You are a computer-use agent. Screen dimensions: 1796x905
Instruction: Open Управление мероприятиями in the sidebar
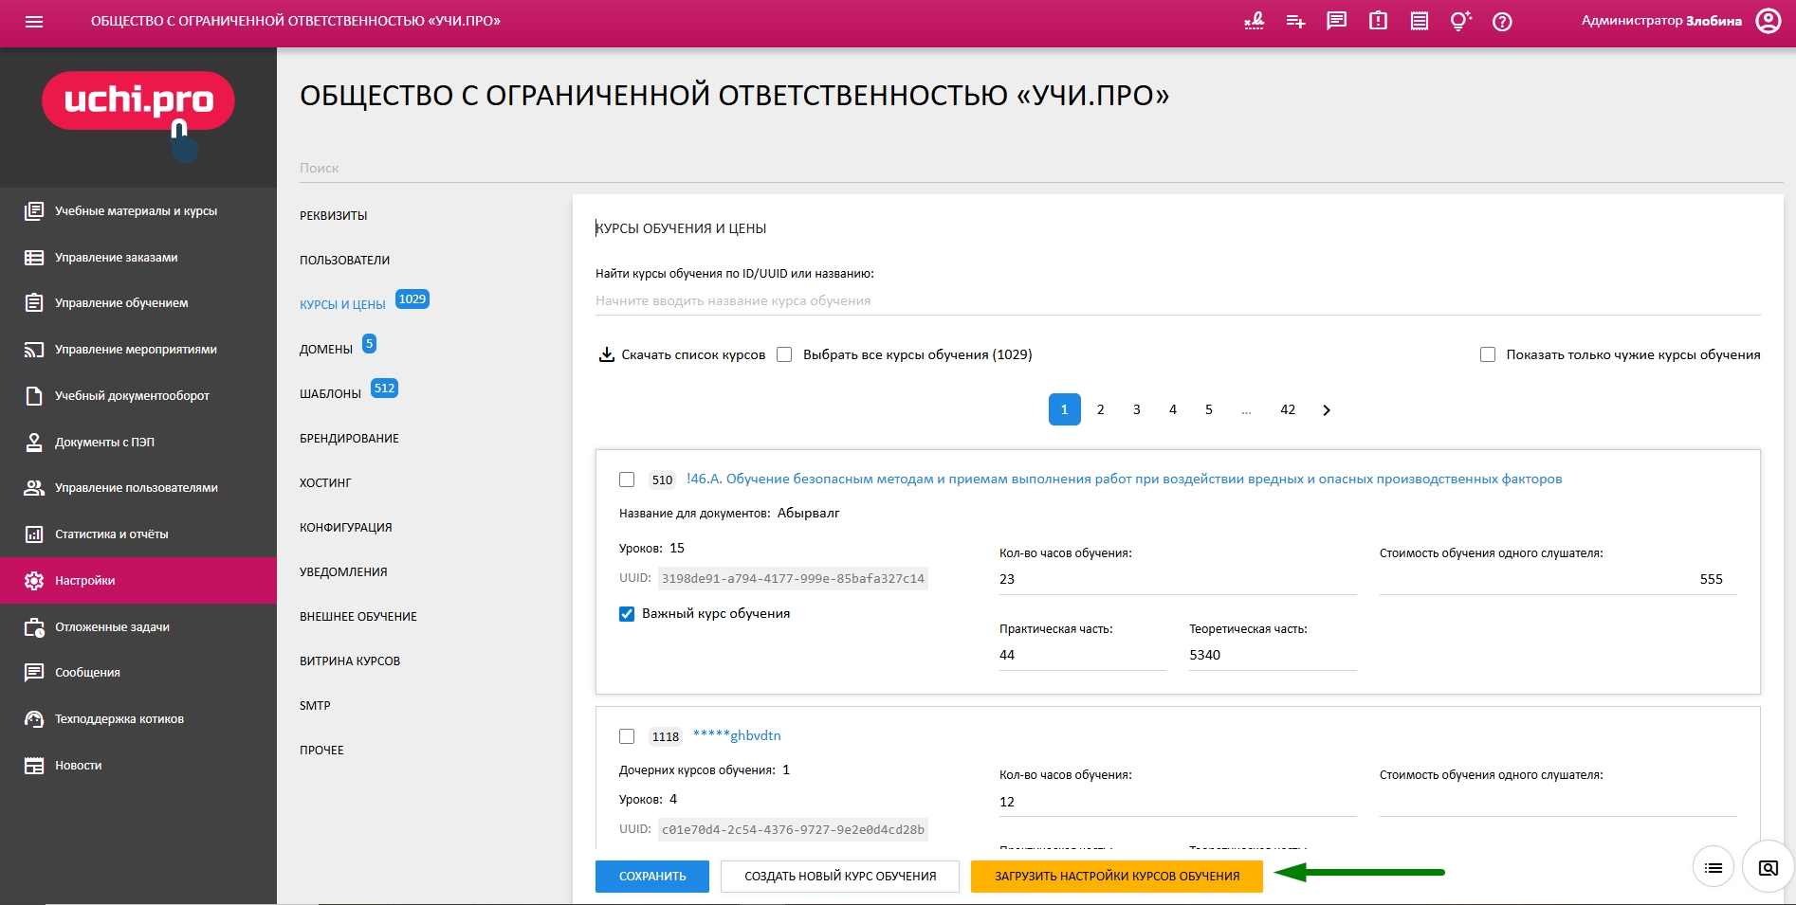tap(138, 350)
